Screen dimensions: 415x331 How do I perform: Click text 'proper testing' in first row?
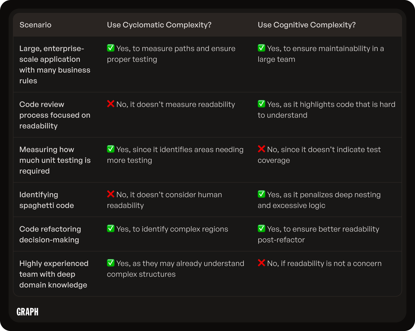[x=132, y=59]
